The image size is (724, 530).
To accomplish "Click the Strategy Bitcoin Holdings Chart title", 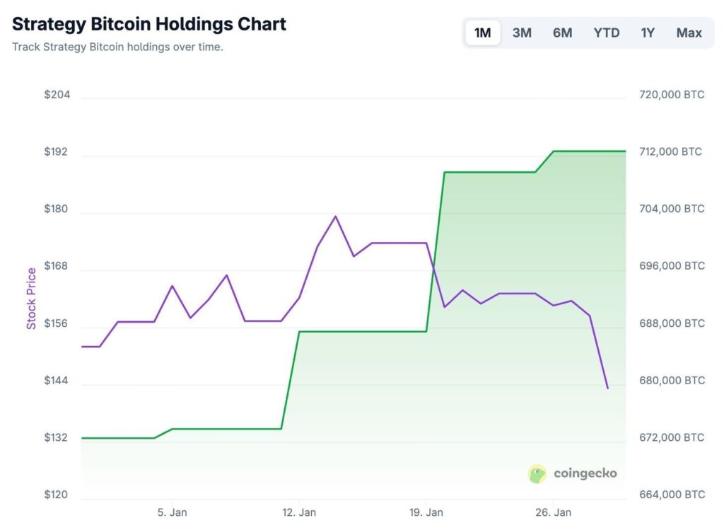I will 149,24.
